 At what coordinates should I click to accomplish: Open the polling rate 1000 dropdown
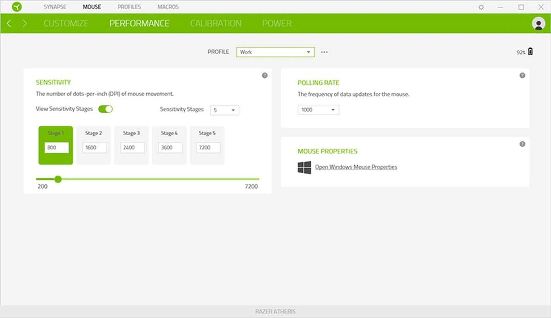(x=318, y=110)
